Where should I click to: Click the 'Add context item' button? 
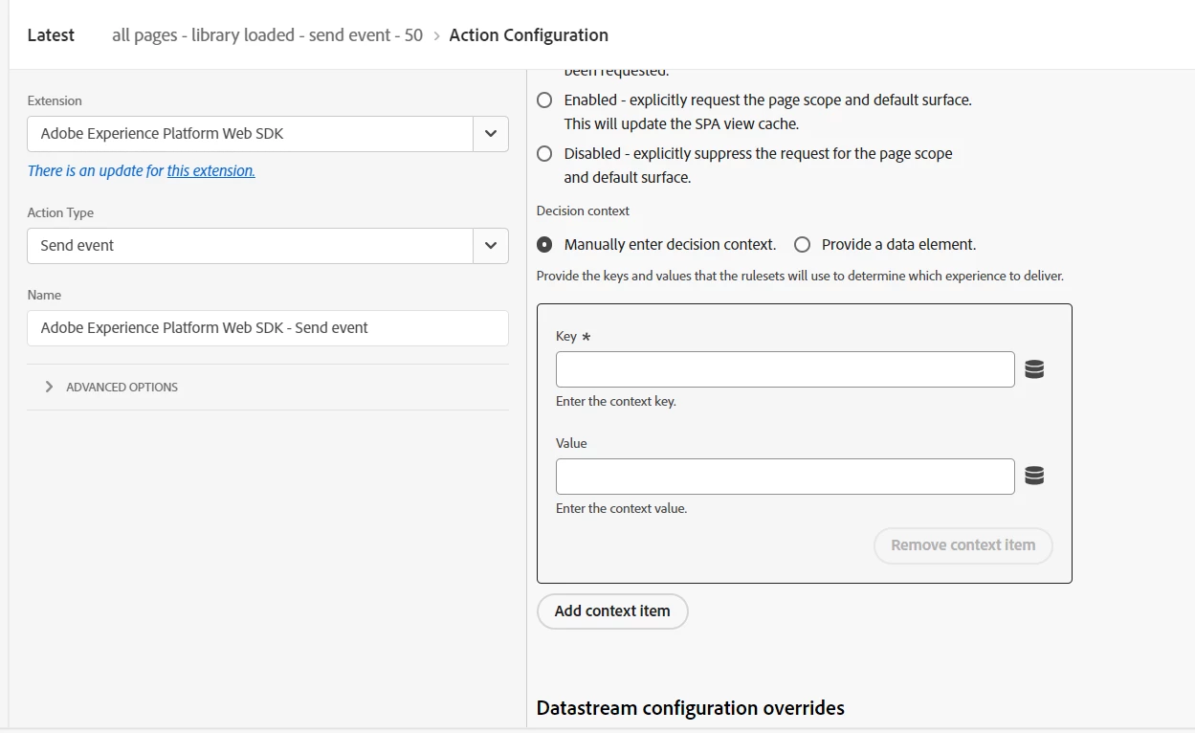click(x=612, y=611)
